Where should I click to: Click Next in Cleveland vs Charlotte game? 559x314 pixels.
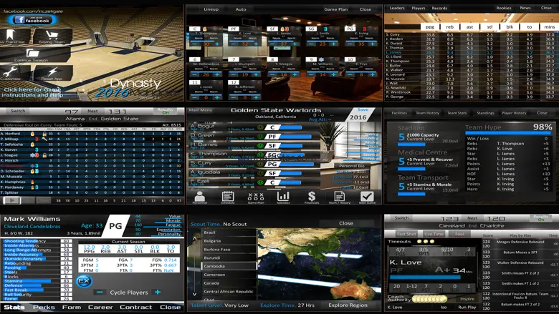pyautogui.click(x=472, y=218)
